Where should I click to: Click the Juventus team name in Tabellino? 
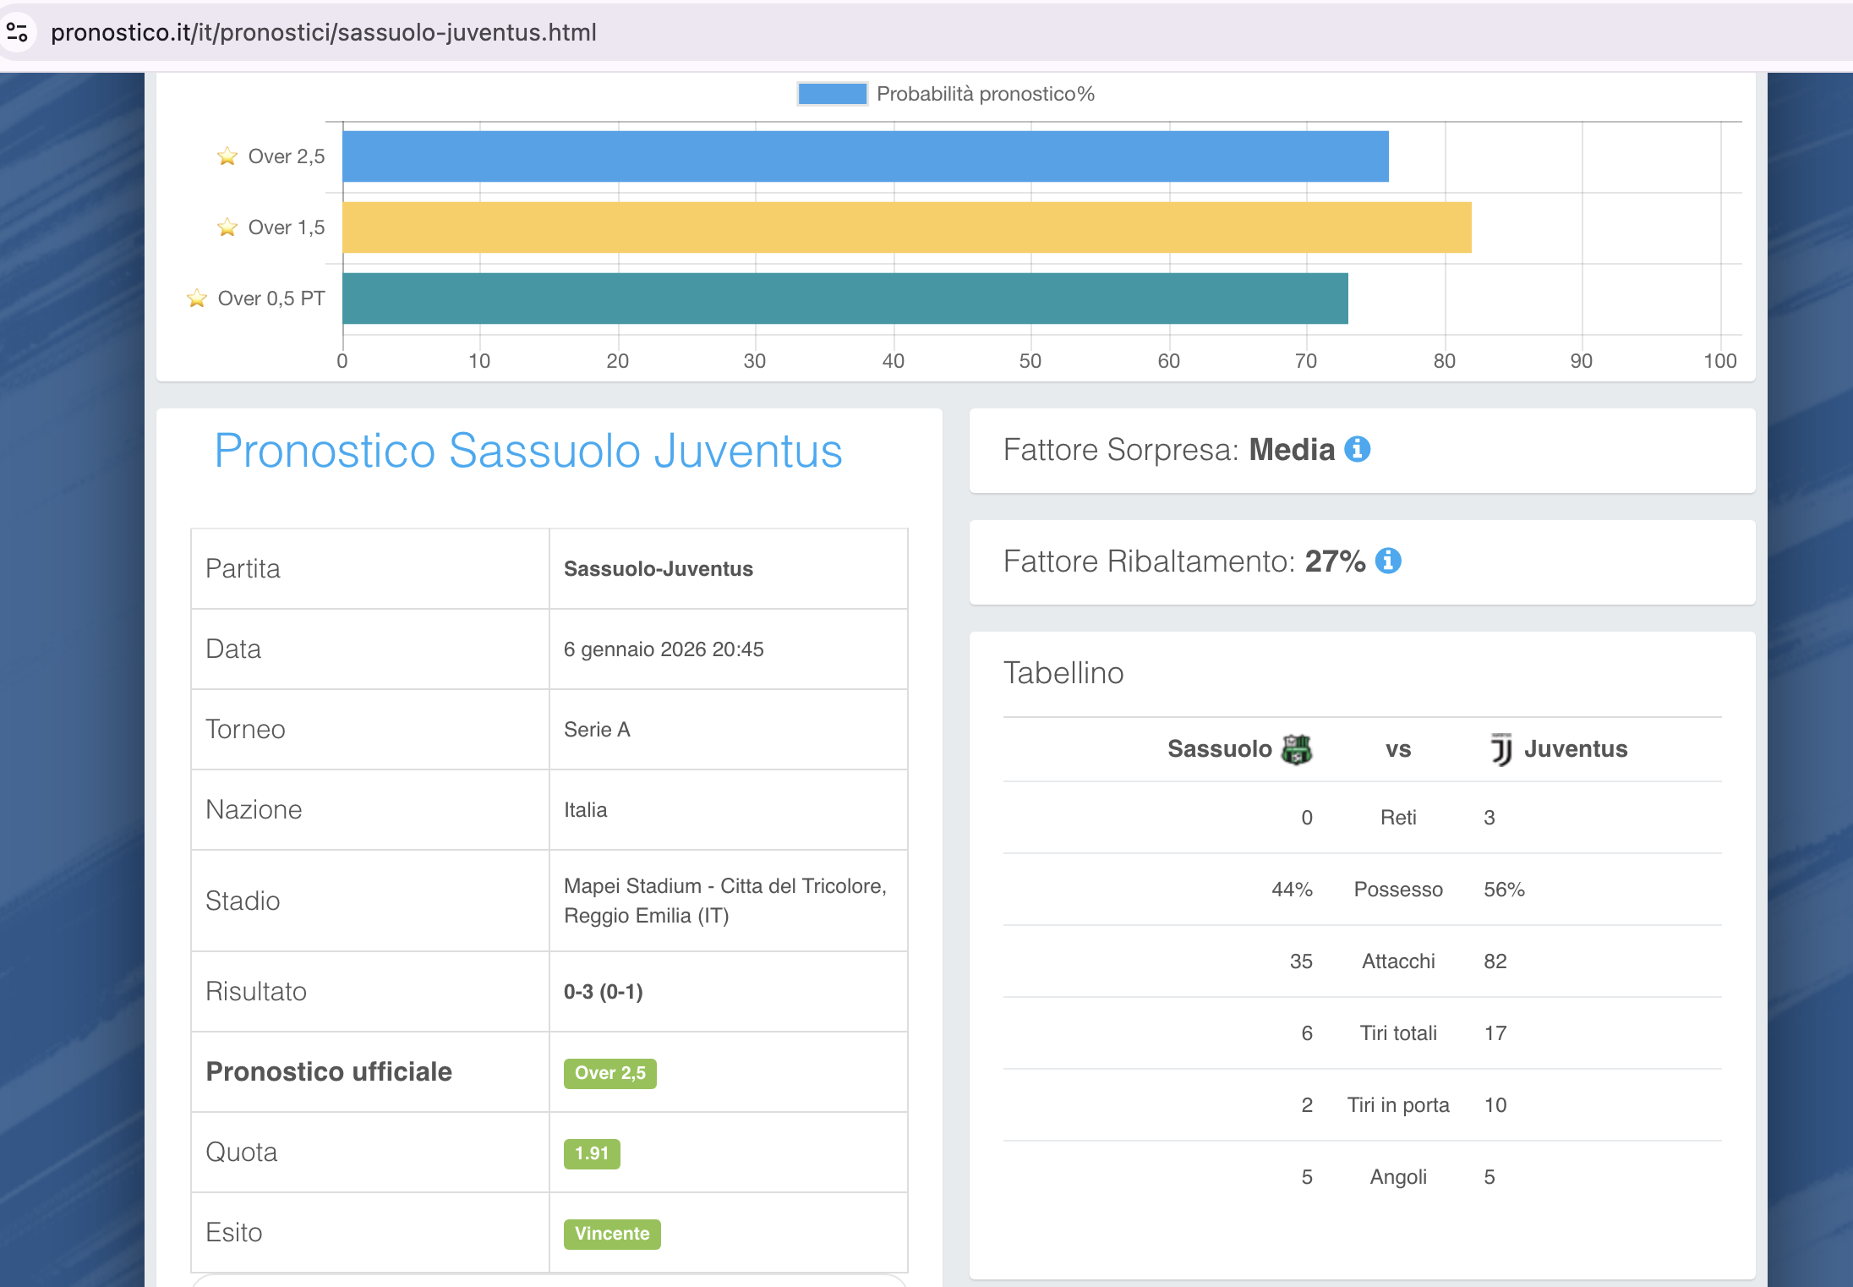click(x=1575, y=749)
